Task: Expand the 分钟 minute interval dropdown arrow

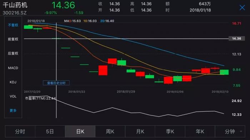Action: (x=241, y=131)
